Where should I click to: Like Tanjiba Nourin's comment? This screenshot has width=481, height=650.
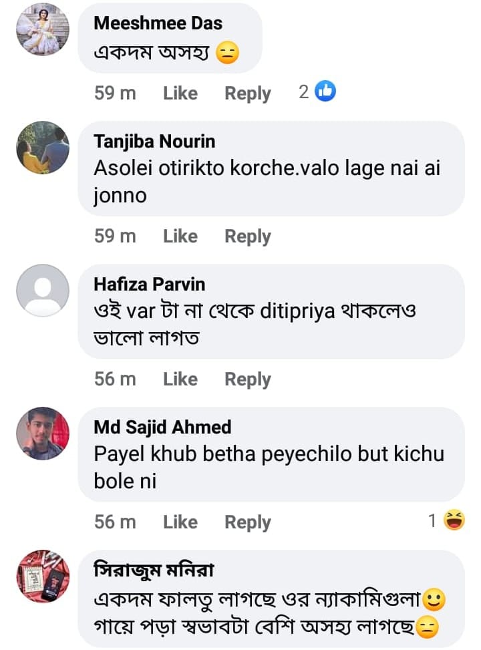coord(180,236)
